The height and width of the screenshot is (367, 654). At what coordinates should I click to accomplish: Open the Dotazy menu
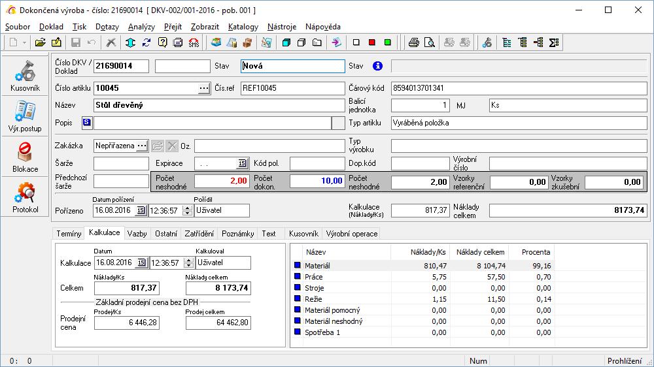click(107, 27)
